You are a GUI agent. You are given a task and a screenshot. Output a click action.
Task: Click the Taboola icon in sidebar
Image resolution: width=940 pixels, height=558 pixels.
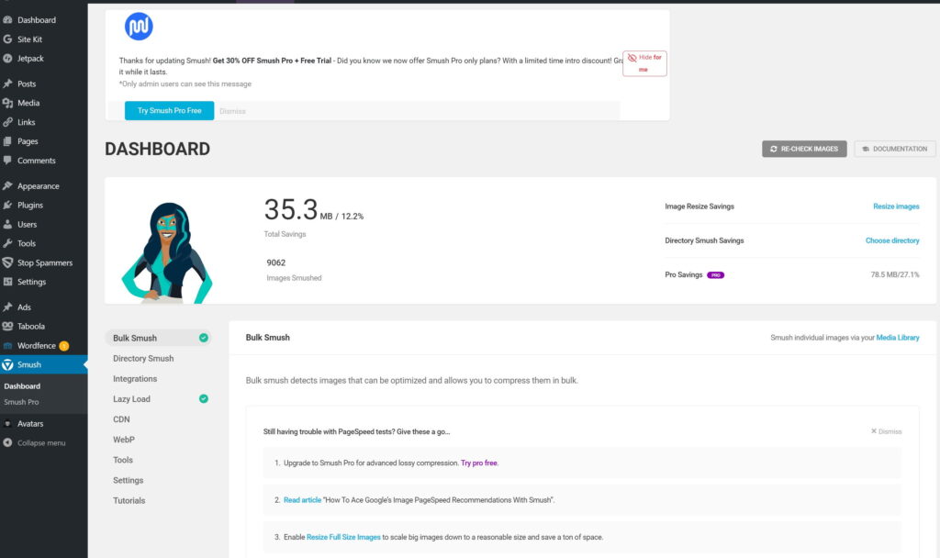[x=8, y=326]
